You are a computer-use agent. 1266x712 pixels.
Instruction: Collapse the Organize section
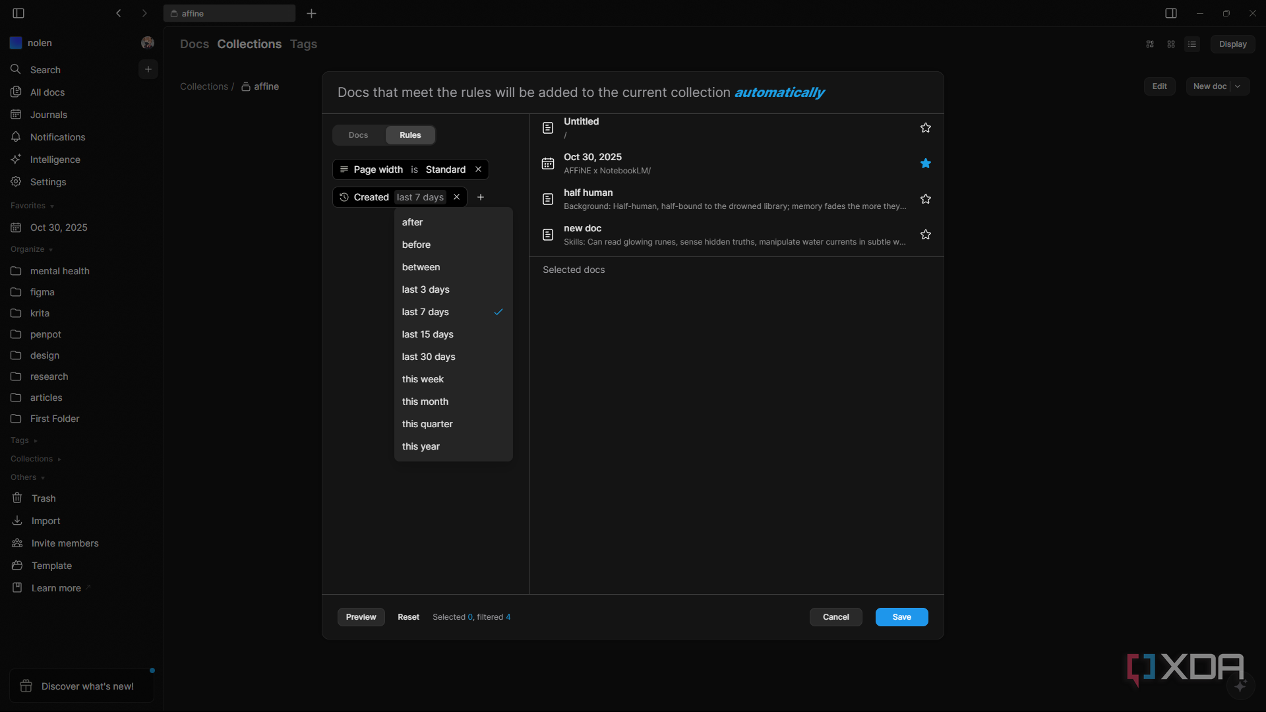[x=32, y=249]
